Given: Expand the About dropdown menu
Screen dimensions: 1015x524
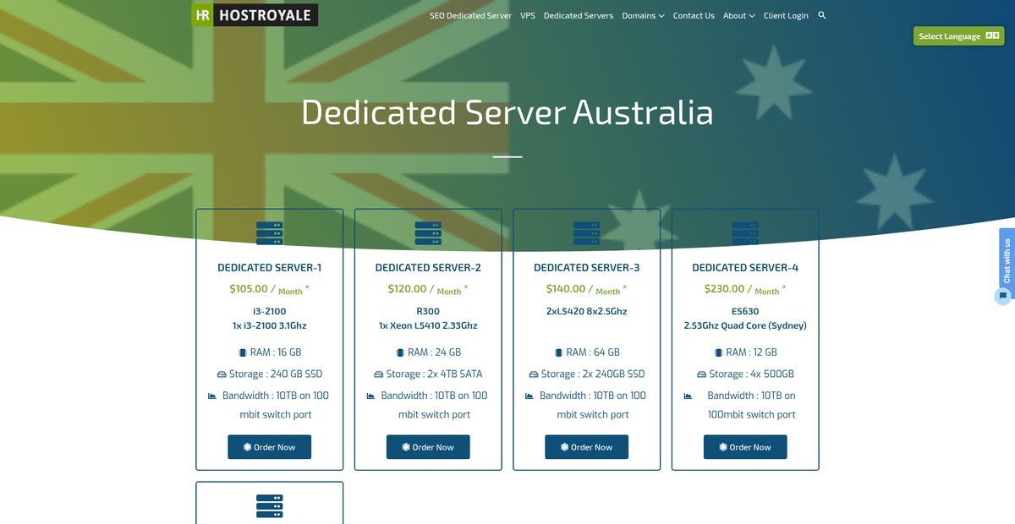Looking at the screenshot, I should click(x=738, y=15).
